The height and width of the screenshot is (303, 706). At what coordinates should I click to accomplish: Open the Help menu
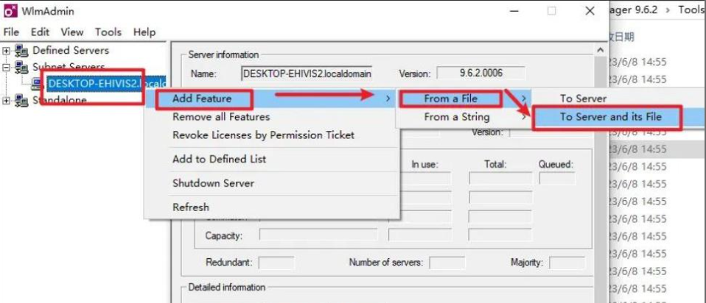(x=144, y=32)
